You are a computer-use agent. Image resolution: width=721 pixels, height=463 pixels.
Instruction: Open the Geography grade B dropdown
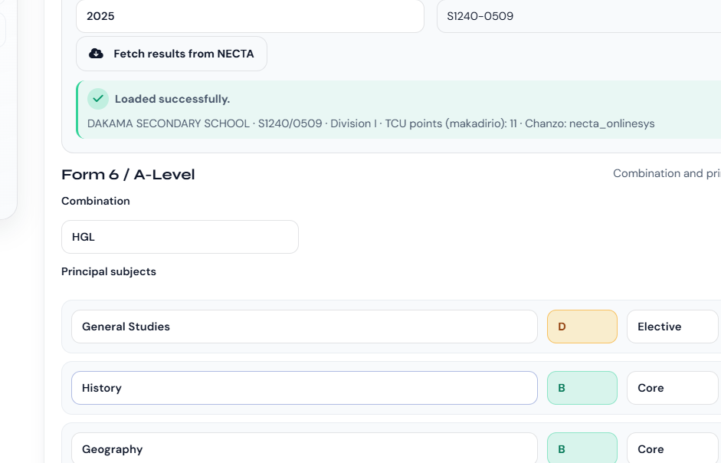pos(582,448)
